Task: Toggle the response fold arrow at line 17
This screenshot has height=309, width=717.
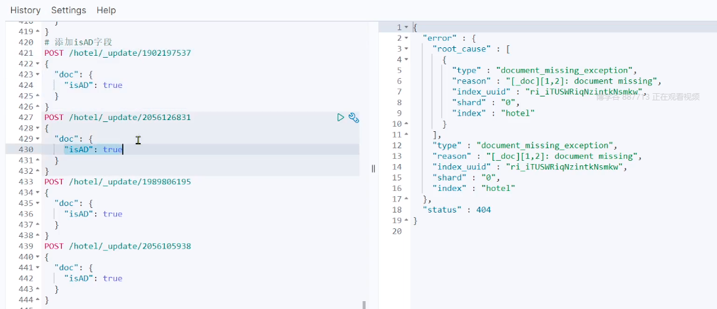Action: pos(406,199)
